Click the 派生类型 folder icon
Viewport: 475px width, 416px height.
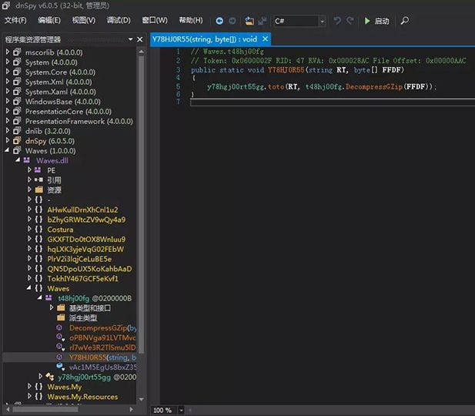pos(61,317)
